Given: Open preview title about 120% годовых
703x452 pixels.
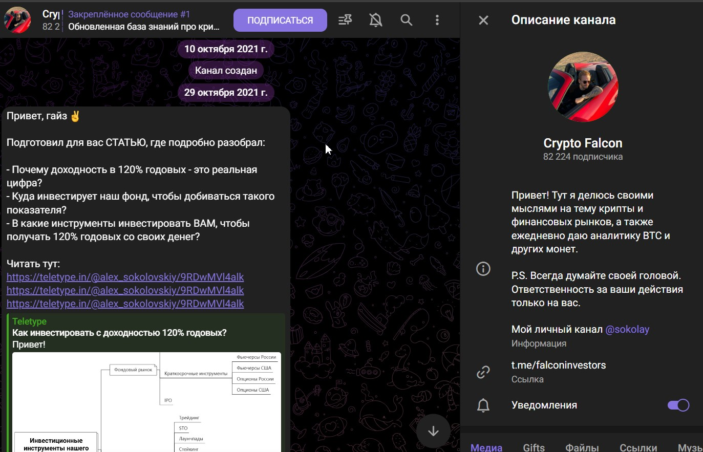Looking at the screenshot, I should click(x=119, y=333).
